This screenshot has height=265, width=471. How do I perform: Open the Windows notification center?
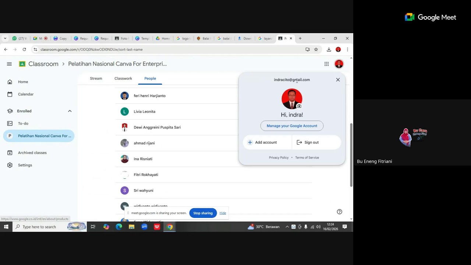click(x=345, y=227)
